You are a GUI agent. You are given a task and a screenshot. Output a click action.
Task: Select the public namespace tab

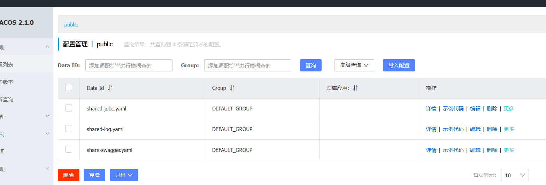click(71, 25)
